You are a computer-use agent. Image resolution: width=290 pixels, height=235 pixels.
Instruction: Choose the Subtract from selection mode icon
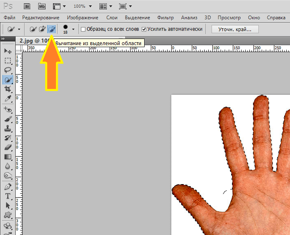pyautogui.click(x=51, y=29)
